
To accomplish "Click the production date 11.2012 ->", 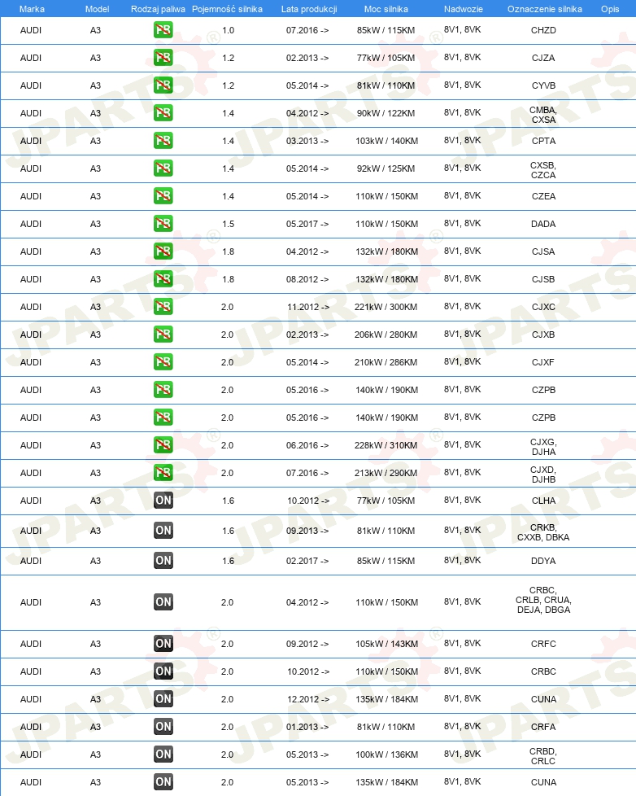I will coord(308,307).
